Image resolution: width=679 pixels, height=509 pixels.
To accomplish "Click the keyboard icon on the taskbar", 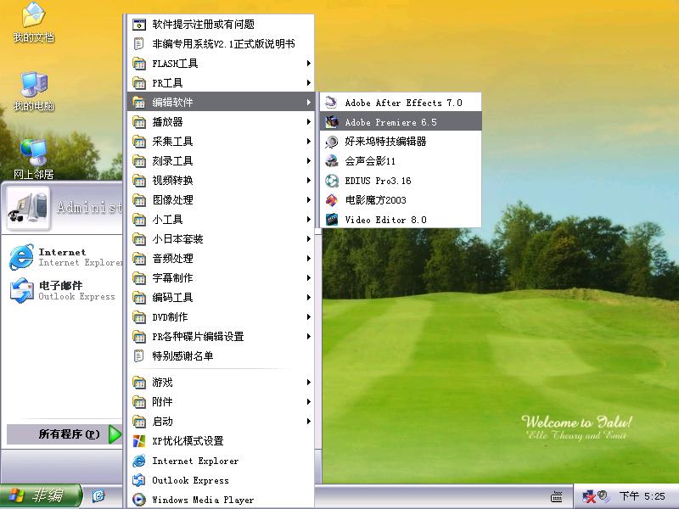I will pos(557,496).
